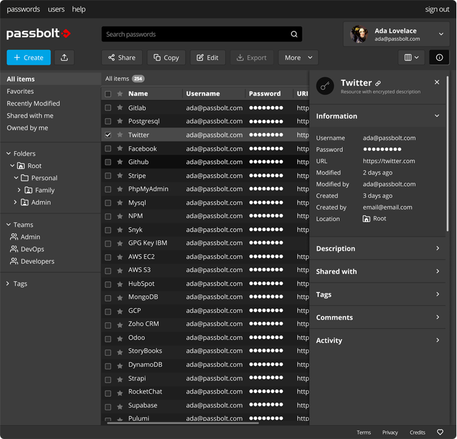Check the Facebook row checkbox

point(108,149)
